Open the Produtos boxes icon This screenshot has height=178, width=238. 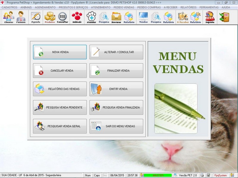[50, 18]
